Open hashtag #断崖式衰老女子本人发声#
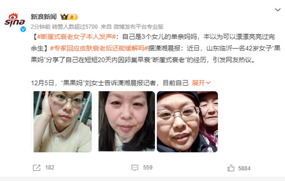Screen dimensions: 285x181 tap(76, 37)
